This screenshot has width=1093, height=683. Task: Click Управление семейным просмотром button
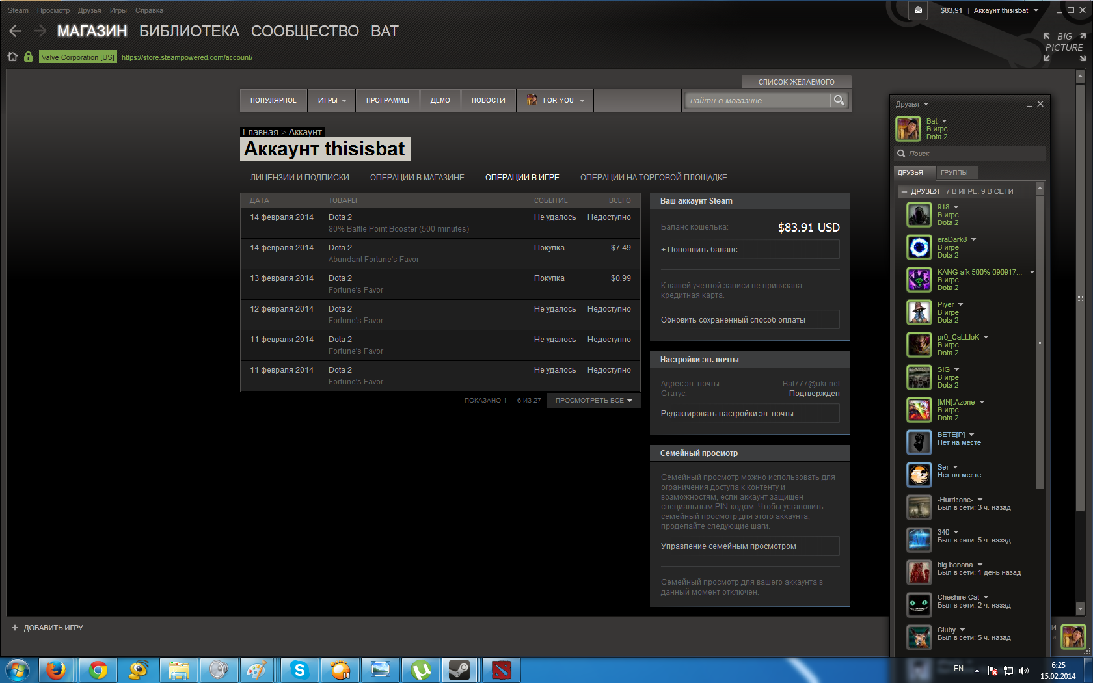pyautogui.click(x=750, y=546)
